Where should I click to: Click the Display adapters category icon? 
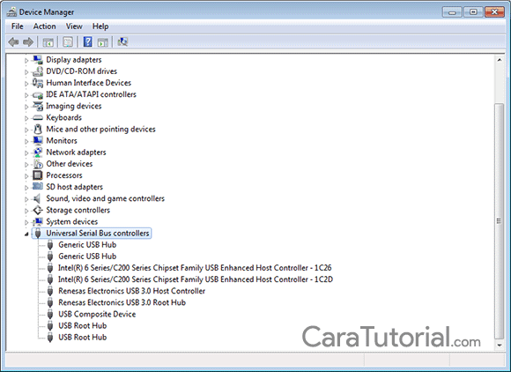click(38, 60)
